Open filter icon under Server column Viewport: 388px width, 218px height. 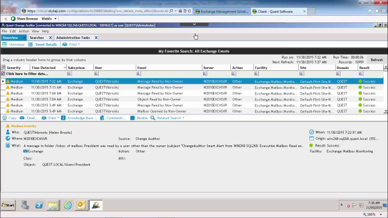205,74
